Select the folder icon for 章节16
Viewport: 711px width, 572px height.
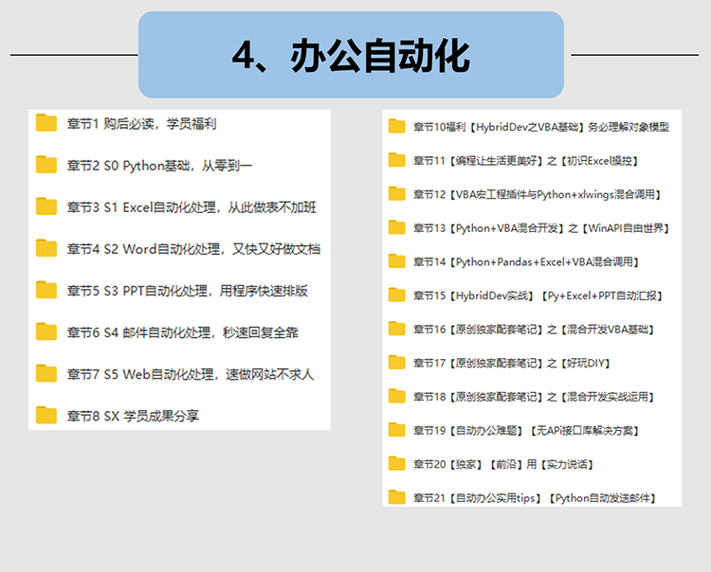pyautogui.click(x=397, y=329)
